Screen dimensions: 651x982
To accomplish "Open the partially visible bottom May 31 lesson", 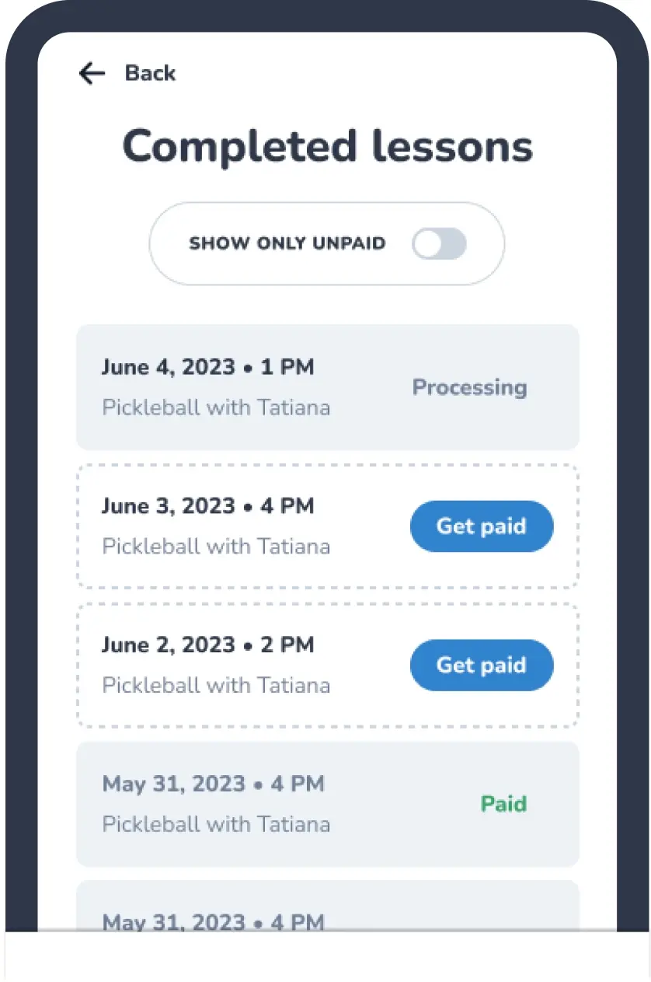I will pyautogui.click(x=213, y=922).
